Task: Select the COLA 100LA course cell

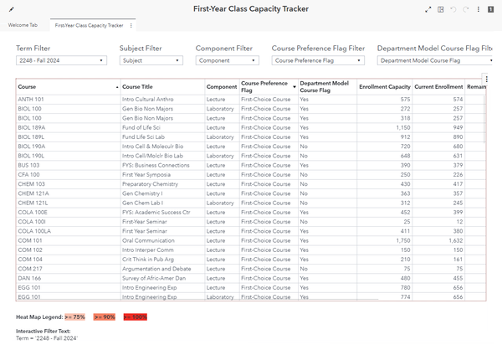Action: pyautogui.click(x=69, y=231)
